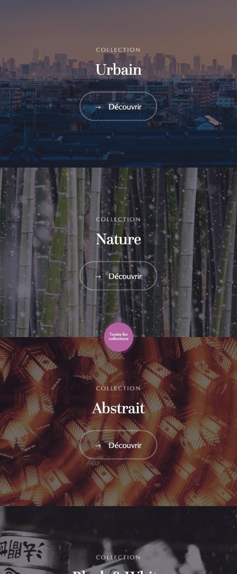The image size is (237, 574).
Task: Open the Urbain collection Découvrir button
Action: (118, 106)
